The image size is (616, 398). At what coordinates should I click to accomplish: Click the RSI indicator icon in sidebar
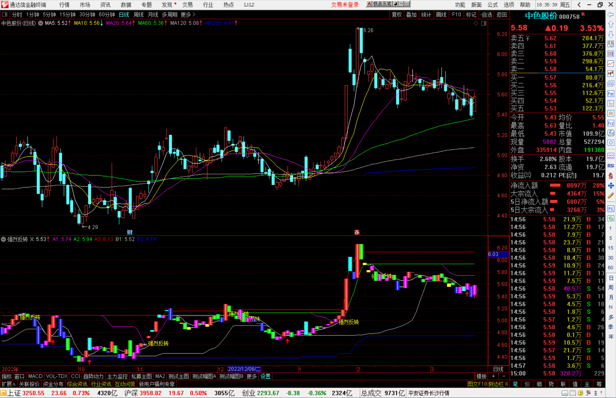pyautogui.click(x=611, y=166)
